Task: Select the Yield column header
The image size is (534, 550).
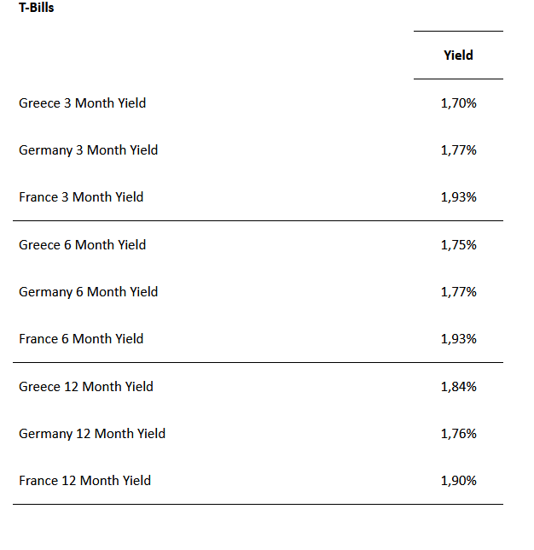Action: pos(458,56)
